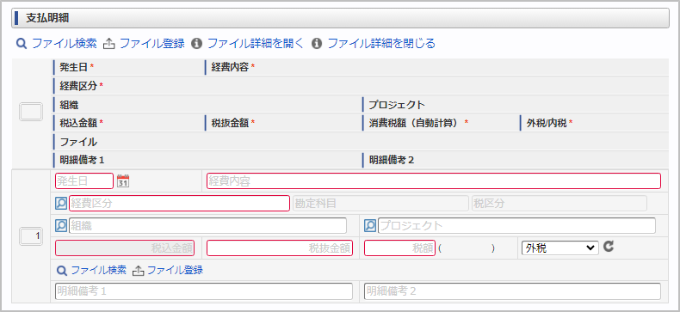Click info icon beside ファイル詳細を開く

[x=197, y=43]
